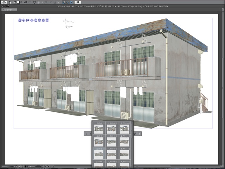The image size is (225, 169).
Task: Click preset list scroll down arrow
Action: 131,167
